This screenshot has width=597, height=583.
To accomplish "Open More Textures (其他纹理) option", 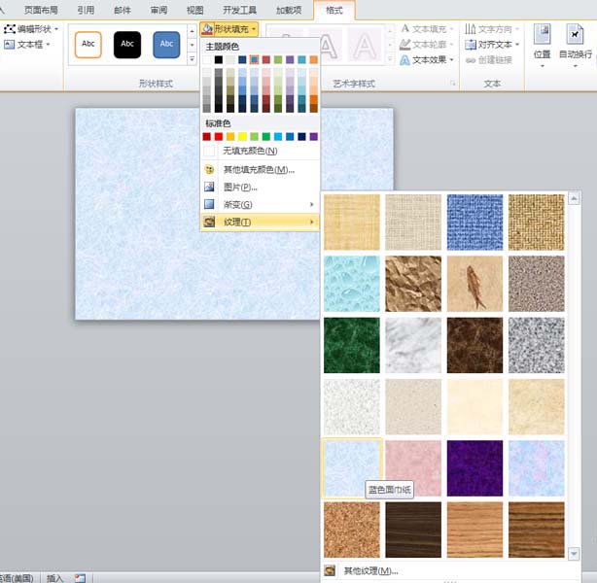I will tap(369, 570).
